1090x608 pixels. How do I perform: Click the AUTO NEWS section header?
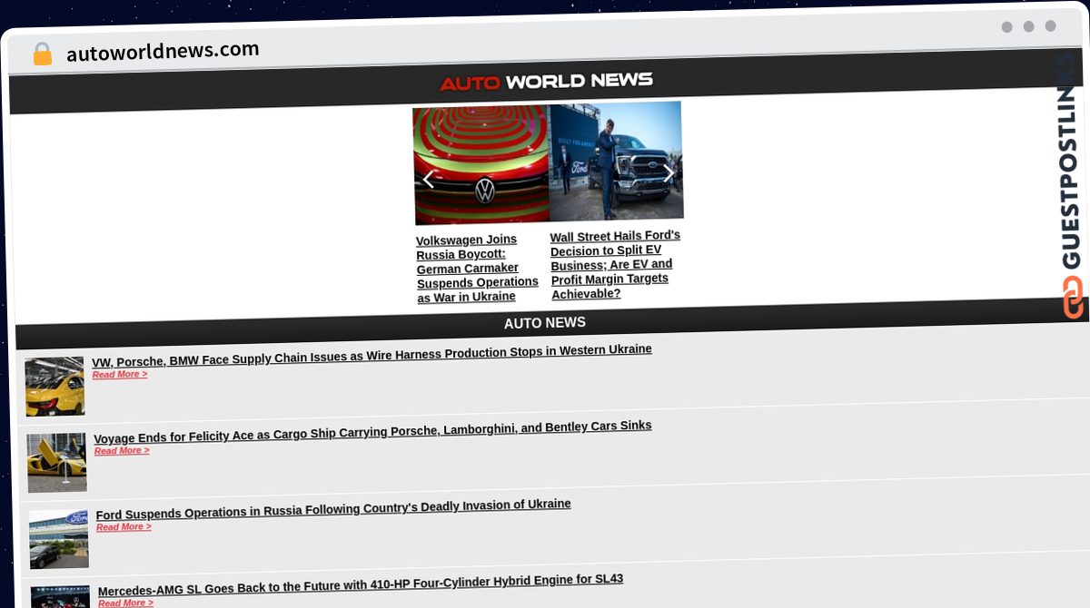click(545, 323)
